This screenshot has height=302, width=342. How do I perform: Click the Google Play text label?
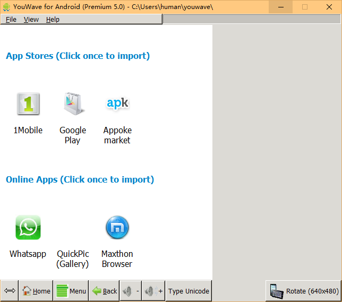[73, 135]
